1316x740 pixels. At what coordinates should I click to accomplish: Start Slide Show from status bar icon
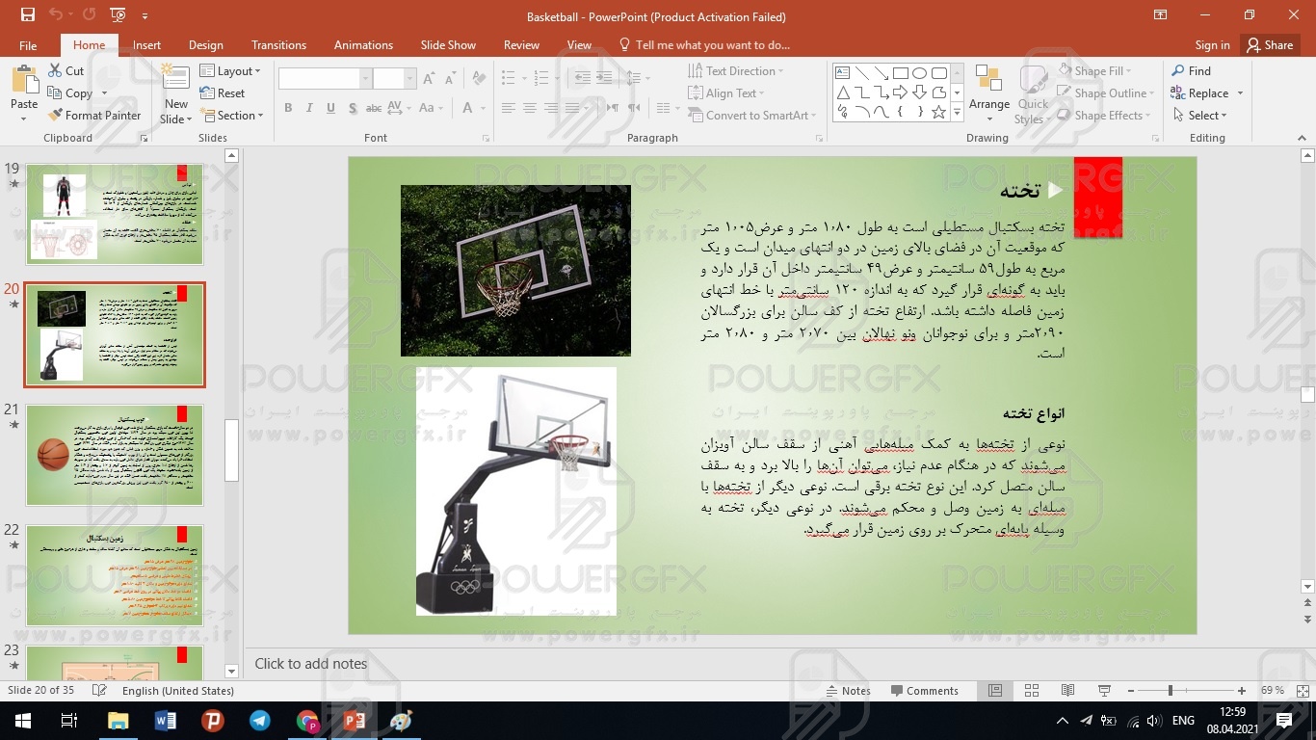[x=1104, y=691]
